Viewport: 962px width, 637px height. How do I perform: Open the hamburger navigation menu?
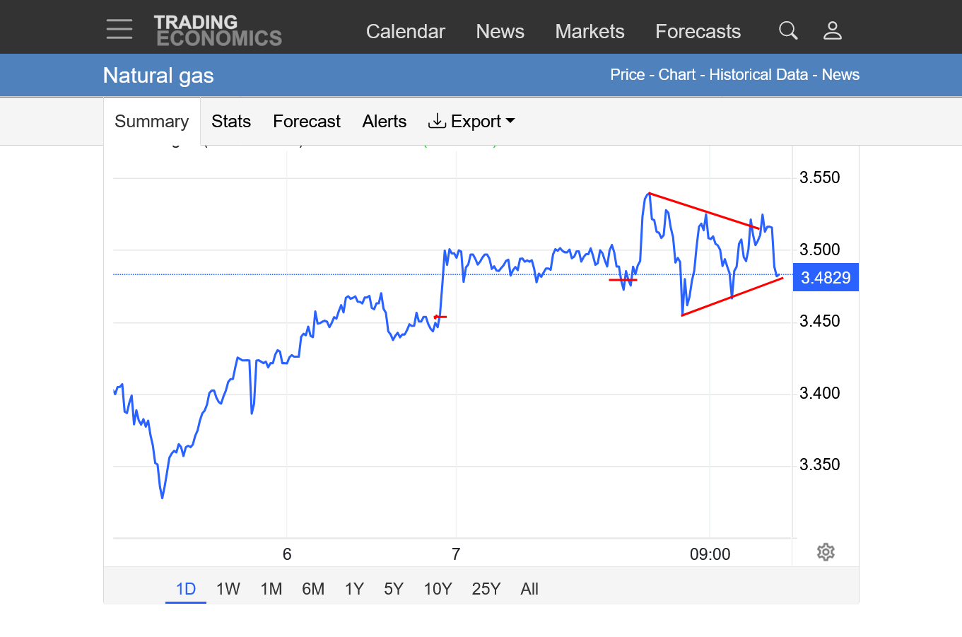pyautogui.click(x=119, y=30)
